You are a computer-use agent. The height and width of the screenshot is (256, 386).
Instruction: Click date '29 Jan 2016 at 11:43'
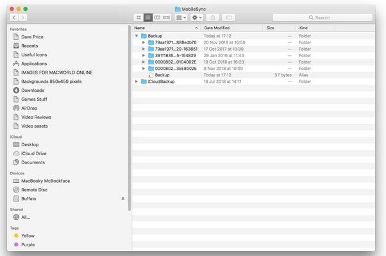click(224, 55)
